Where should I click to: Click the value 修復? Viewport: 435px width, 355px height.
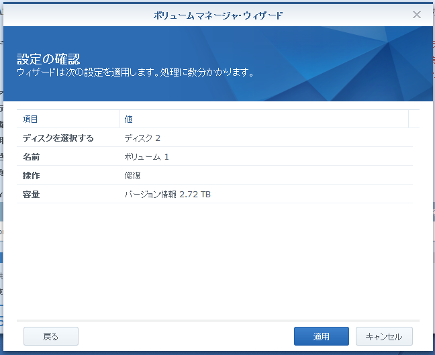pos(133,176)
